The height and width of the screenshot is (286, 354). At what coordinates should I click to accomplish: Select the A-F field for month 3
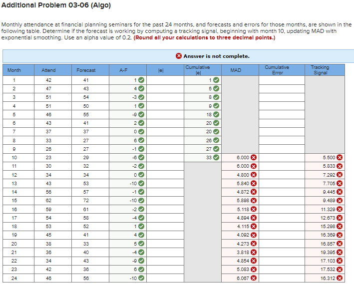tap(128, 97)
